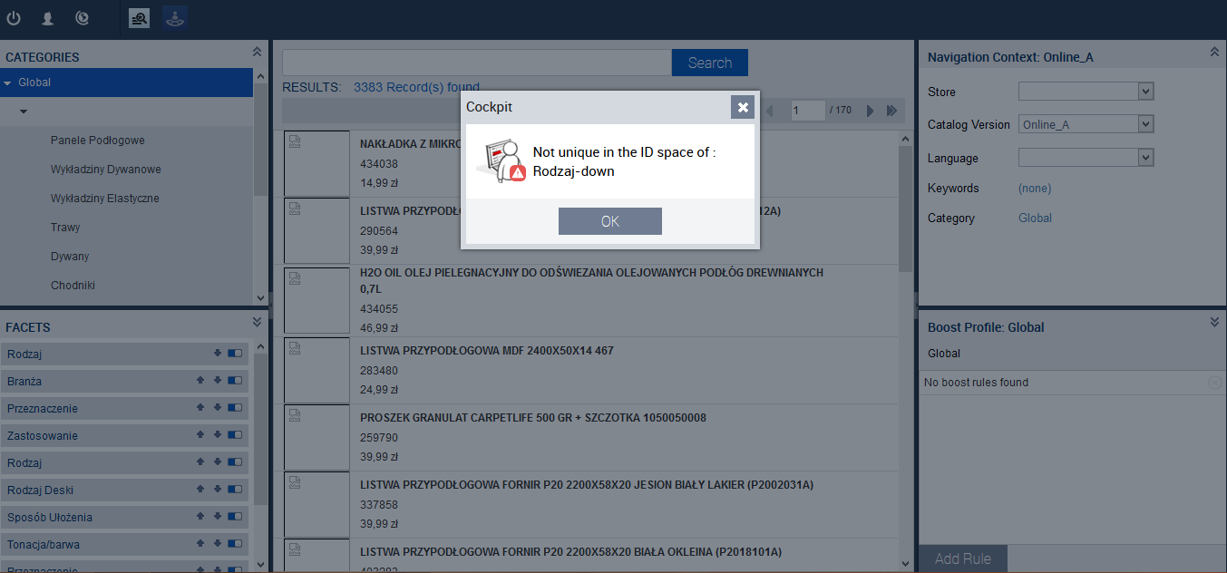This screenshot has width=1227, height=573.
Task: Move the Tonacja/barwa facet up
Action: [200, 544]
